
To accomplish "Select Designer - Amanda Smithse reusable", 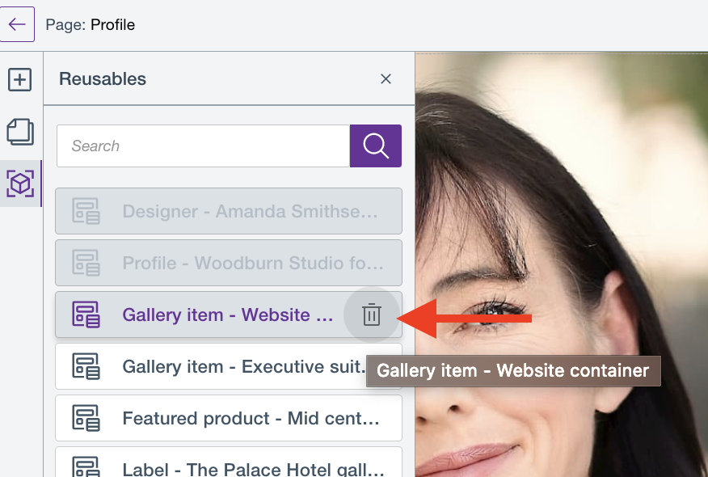I will [x=250, y=212].
